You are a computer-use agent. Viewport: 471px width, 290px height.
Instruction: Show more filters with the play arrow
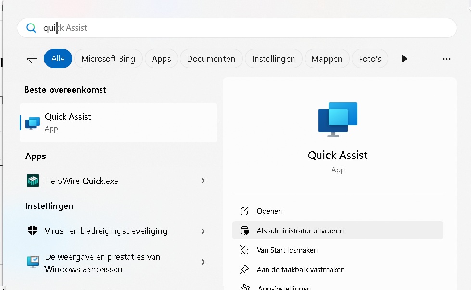pyautogui.click(x=404, y=59)
